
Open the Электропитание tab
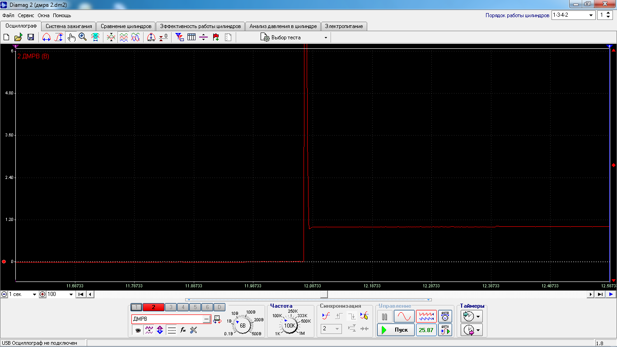(x=344, y=26)
